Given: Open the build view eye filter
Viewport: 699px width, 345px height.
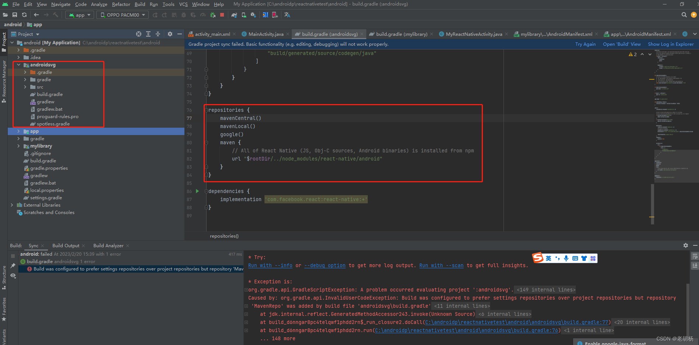Looking at the screenshot, I should (x=13, y=276).
